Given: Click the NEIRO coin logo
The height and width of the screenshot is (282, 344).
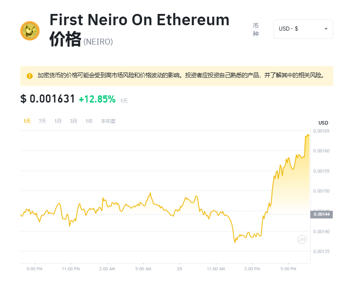Looking at the screenshot, I should (x=30, y=31).
